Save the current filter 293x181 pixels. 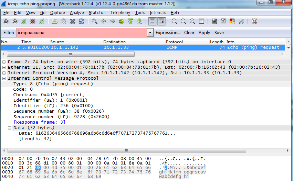[x=219, y=33]
